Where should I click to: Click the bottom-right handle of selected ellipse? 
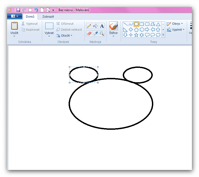(98, 83)
